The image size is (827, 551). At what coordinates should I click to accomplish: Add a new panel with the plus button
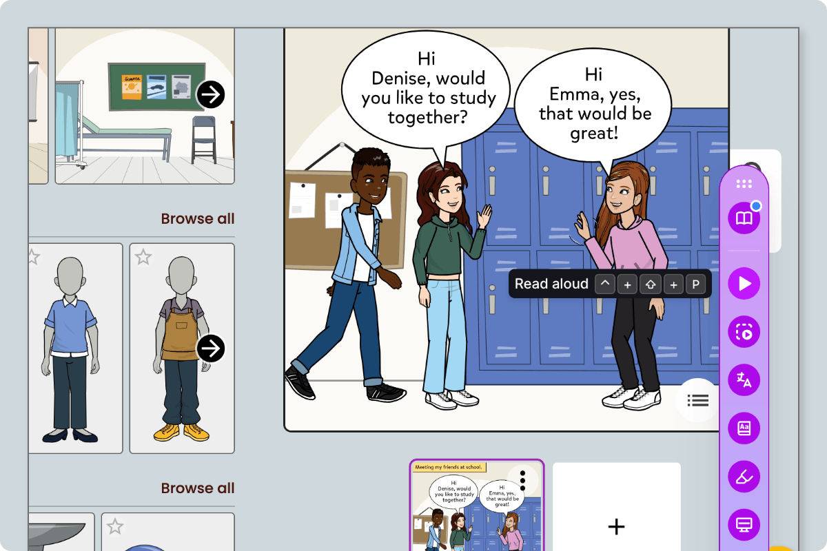tap(616, 527)
